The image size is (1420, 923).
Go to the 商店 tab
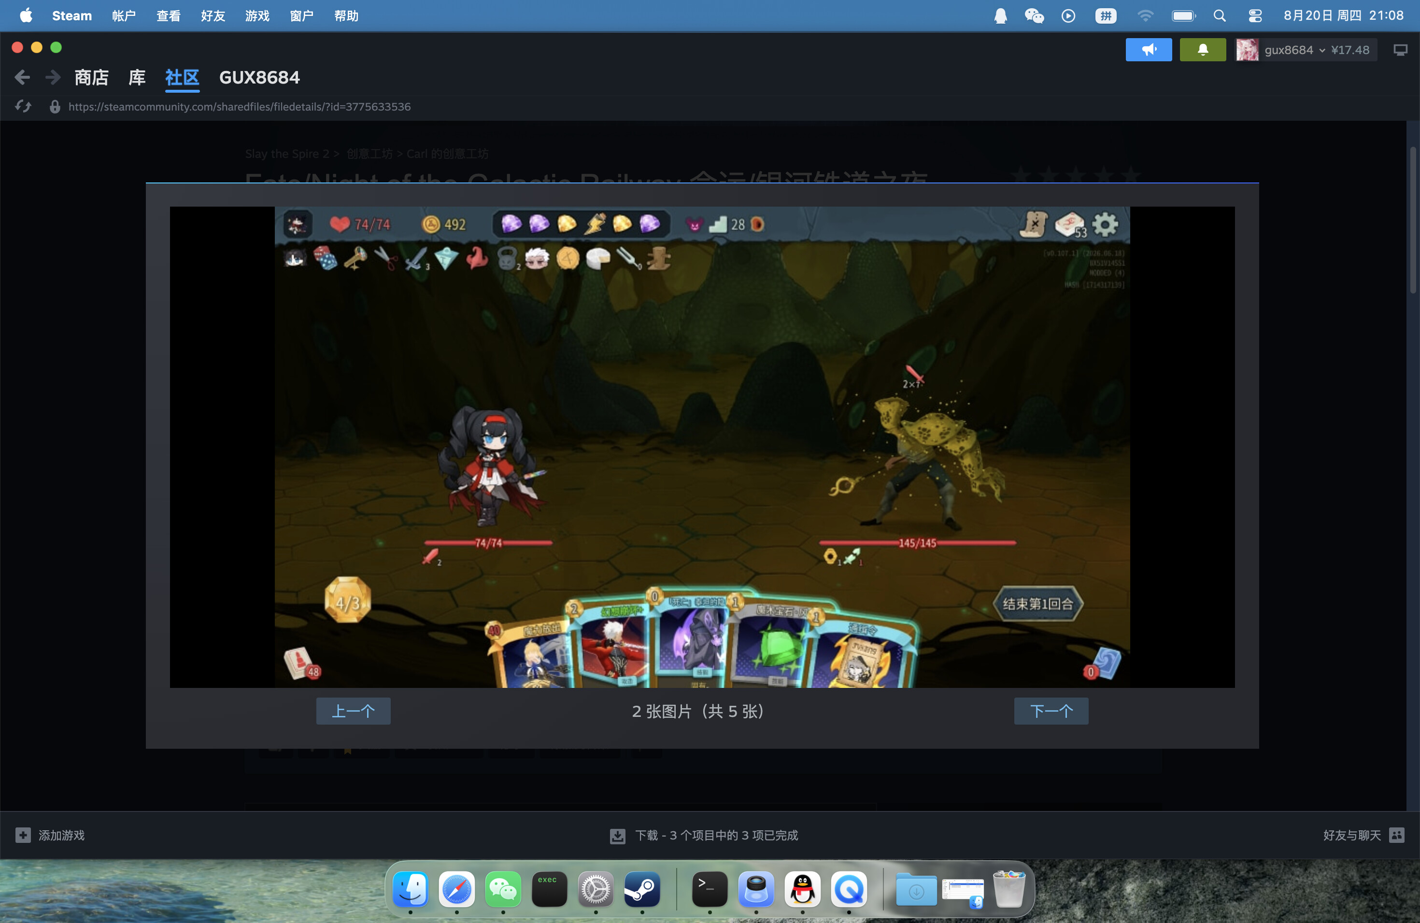tap(91, 78)
